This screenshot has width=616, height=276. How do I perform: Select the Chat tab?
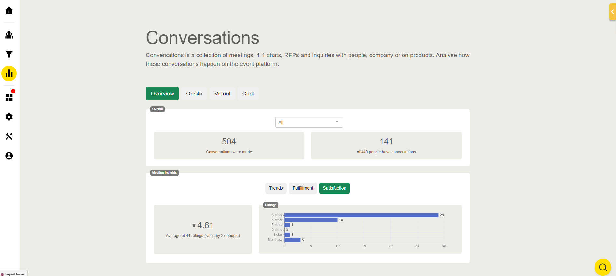(x=248, y=94)
